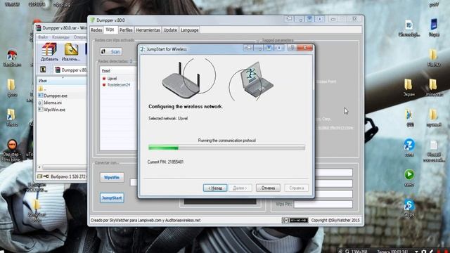Click the WinRAR title bar books icon
Image resolution: width=450 pixels, height=253 pixels.
(x=39, y=28)
